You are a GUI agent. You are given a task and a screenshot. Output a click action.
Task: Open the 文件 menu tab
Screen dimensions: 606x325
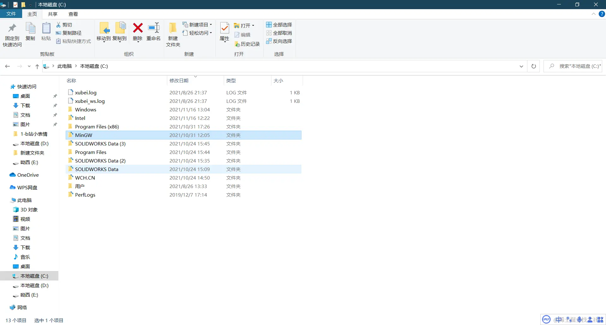click(x=11, y=14)
